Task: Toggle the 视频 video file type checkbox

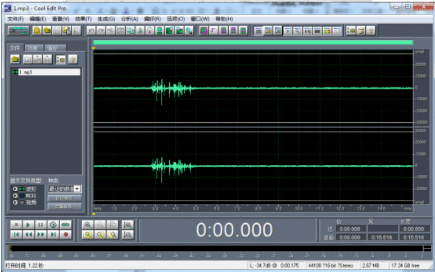Action: (15, 202)
